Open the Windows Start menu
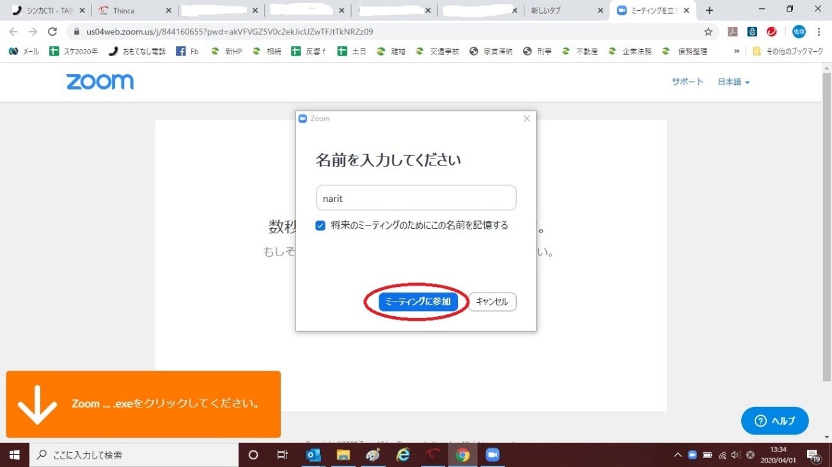 (14, 455)
